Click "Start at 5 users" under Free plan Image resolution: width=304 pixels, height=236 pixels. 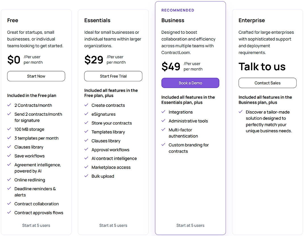coord(36,225)
